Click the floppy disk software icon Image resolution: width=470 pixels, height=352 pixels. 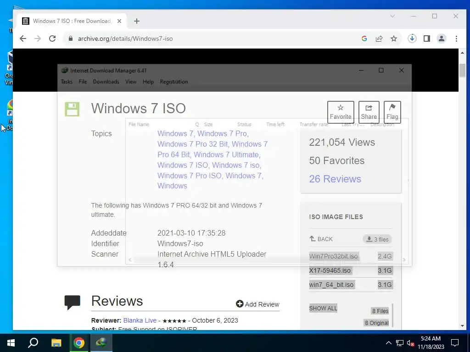(72, 109)
